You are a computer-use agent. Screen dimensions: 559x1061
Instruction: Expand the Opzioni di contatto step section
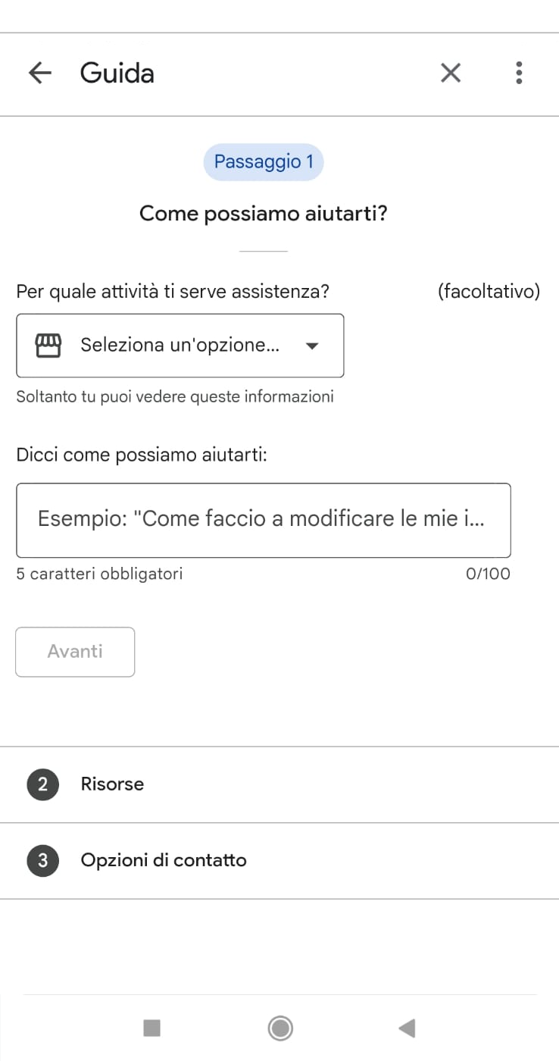(163, 860)
